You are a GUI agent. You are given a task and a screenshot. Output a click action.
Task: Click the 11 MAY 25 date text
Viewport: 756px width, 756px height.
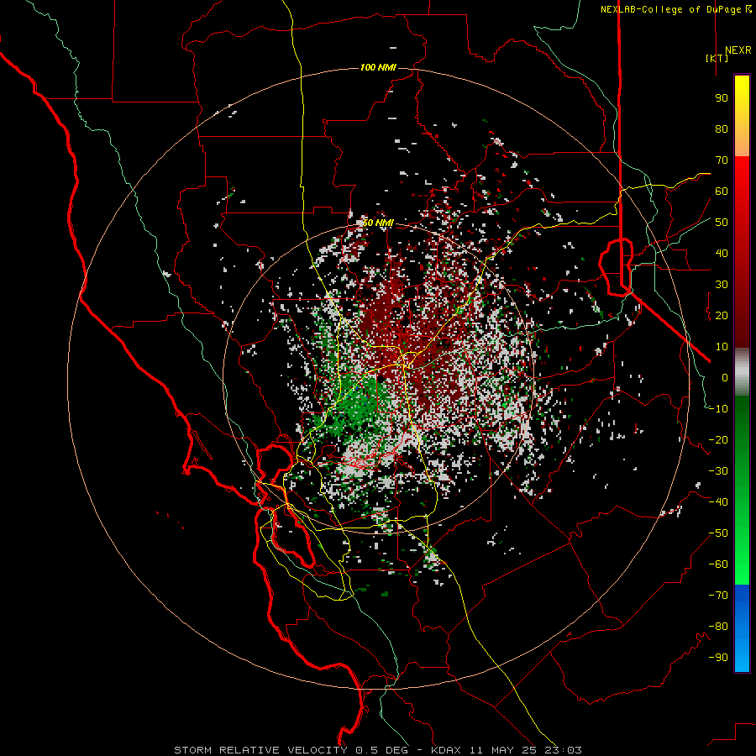(504, 750)
